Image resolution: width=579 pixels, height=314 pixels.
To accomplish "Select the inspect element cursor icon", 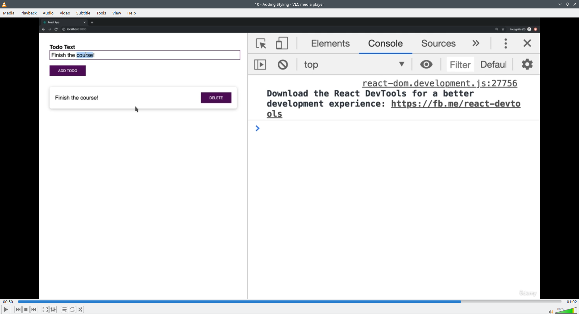I will [261, 43].
